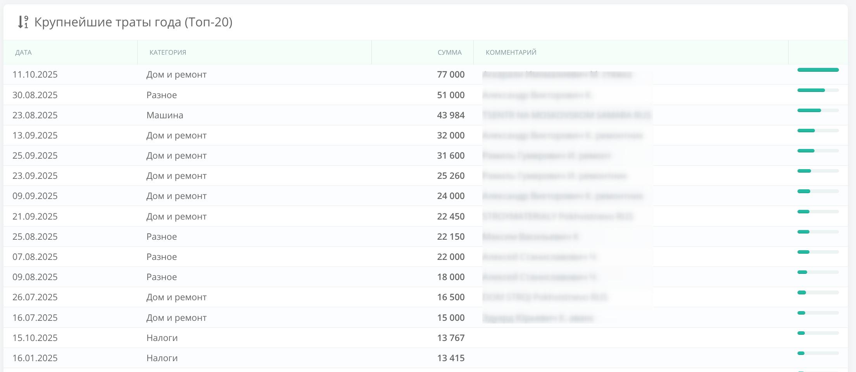This screenshot has width=856, height=372.
Task: Click the Налоги category dated 15.10.2025
Action: 162,338
